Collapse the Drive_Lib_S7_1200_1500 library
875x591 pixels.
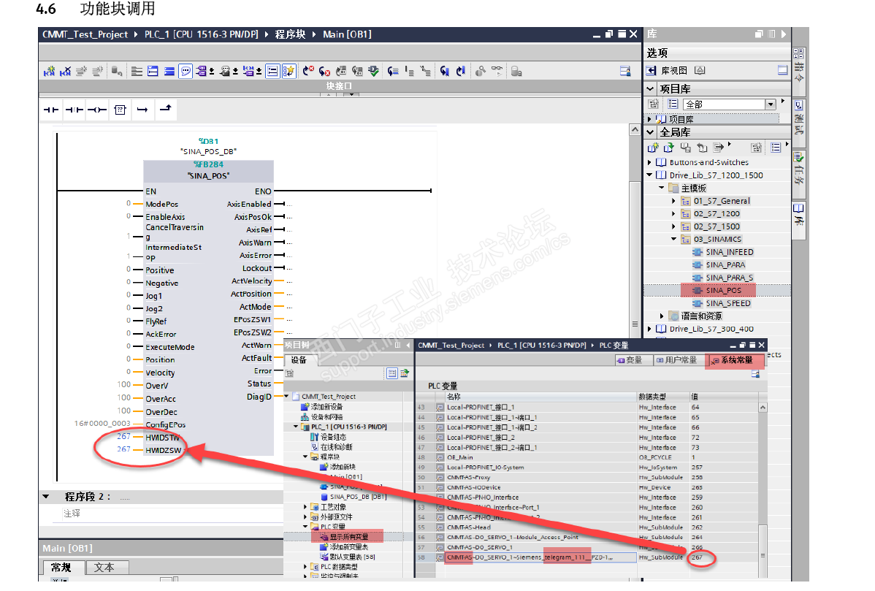pos(649,175)
